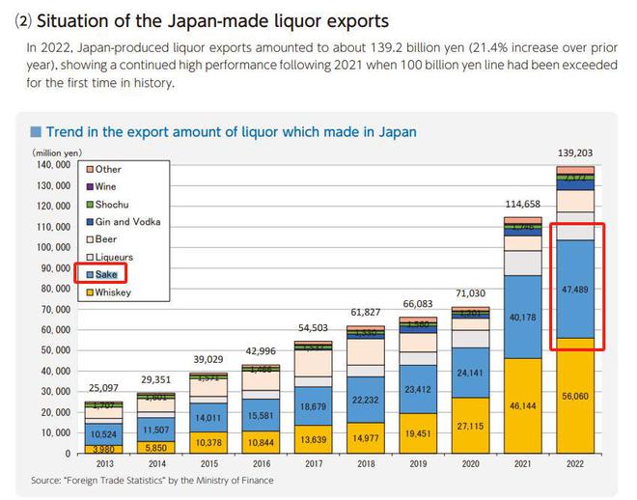Click the Sake legend color swatch
This screenshot has width=637, height=500.
point(87,275)
